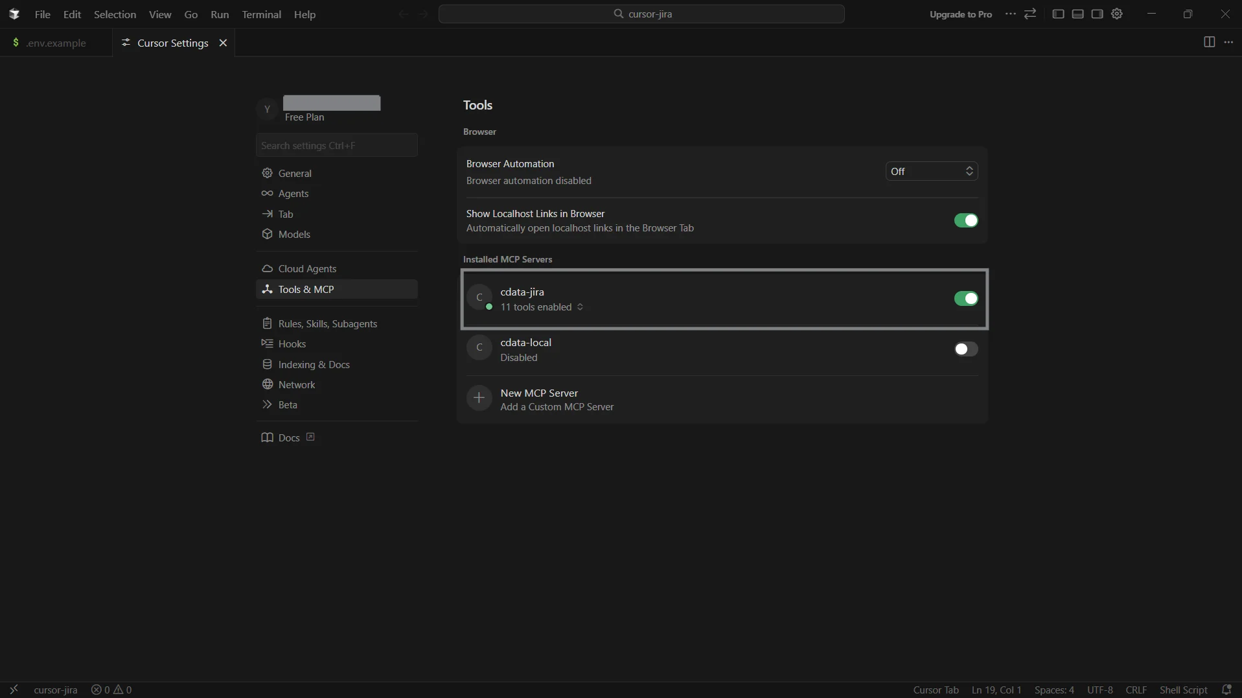Open the editor more actions ellipsis menu
1242x698 pixels.
coord(1228,42)
